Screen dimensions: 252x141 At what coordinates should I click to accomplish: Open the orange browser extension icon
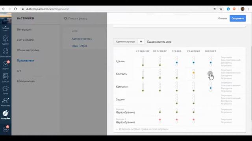pos(234,9)
